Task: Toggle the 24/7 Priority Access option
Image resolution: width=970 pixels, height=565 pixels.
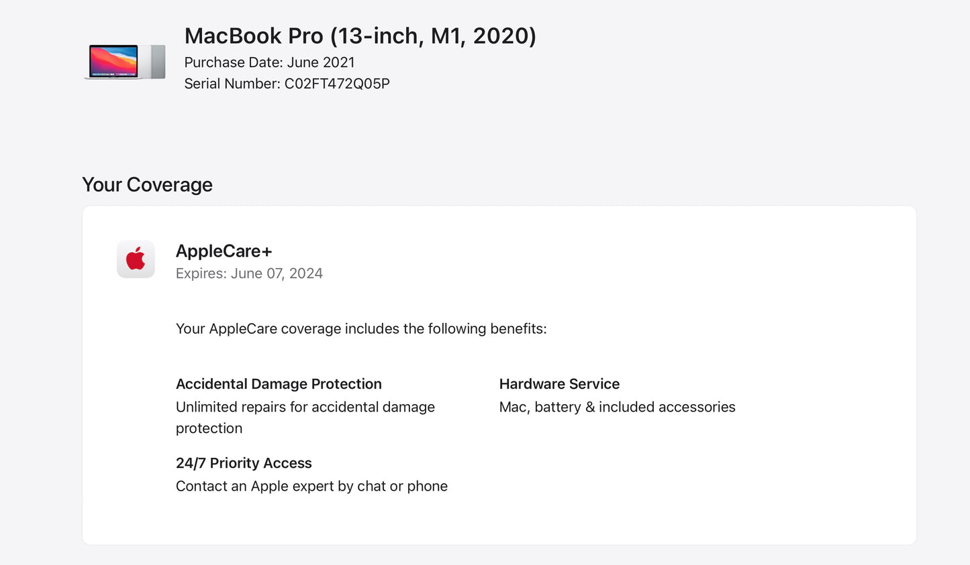Action: (243, 462)
